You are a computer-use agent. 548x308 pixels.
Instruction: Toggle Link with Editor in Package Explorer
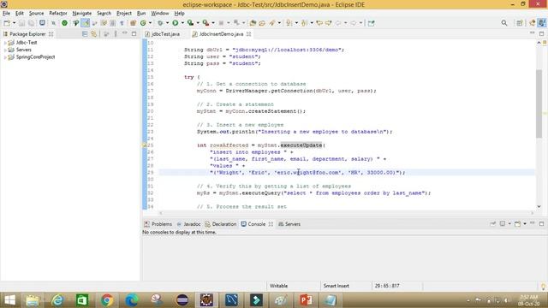(93, 34)
